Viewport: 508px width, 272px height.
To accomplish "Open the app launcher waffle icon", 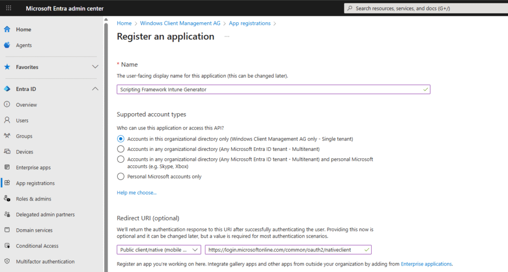I will click(8, 8).
